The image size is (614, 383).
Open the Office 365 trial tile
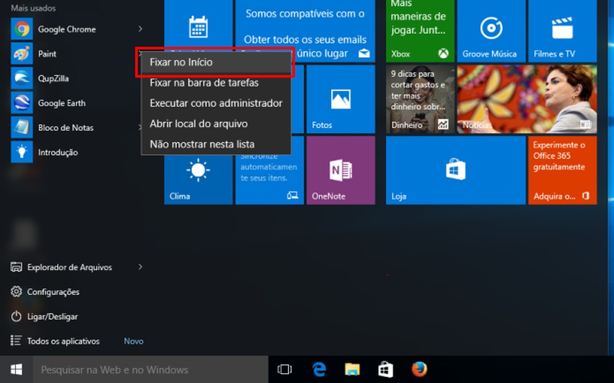pos(562,170)
